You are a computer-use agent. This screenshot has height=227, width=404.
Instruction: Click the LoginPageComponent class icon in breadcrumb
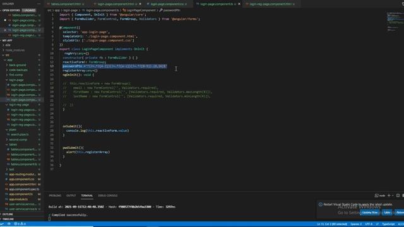point(124,10)
